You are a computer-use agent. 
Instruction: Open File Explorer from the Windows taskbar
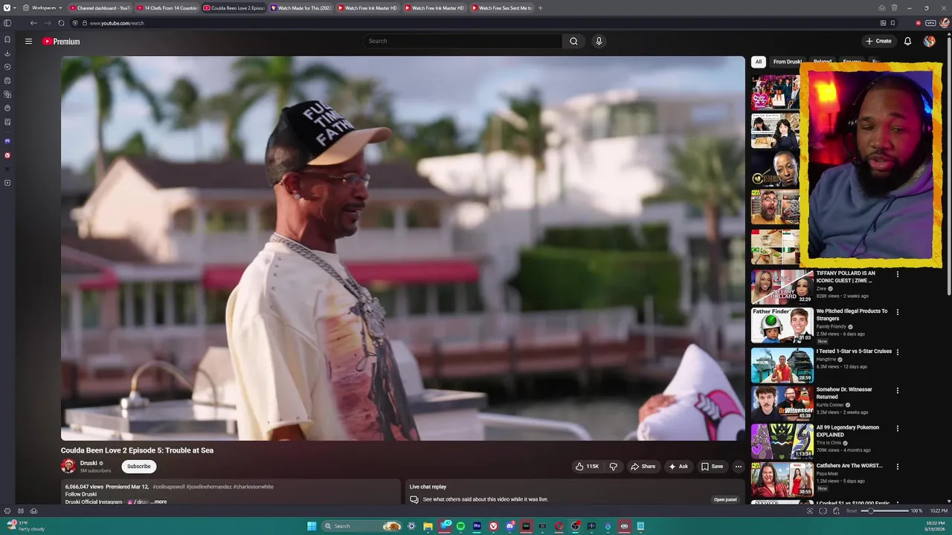(x=428, y=526)
